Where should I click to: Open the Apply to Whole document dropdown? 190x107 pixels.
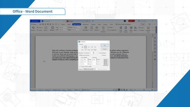pos(90,69)
